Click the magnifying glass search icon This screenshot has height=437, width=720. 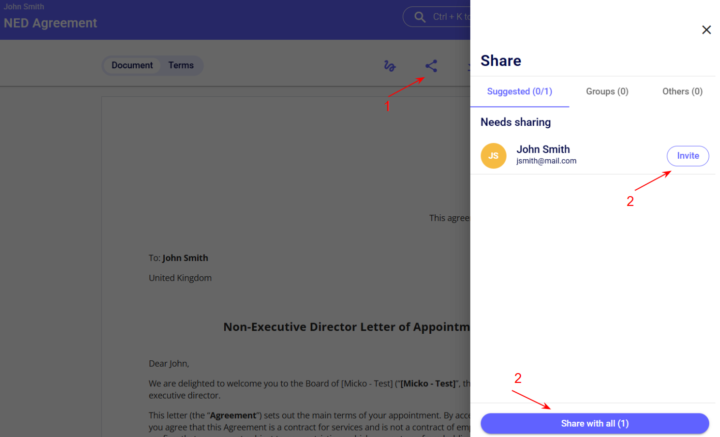(x=420, y=17)
